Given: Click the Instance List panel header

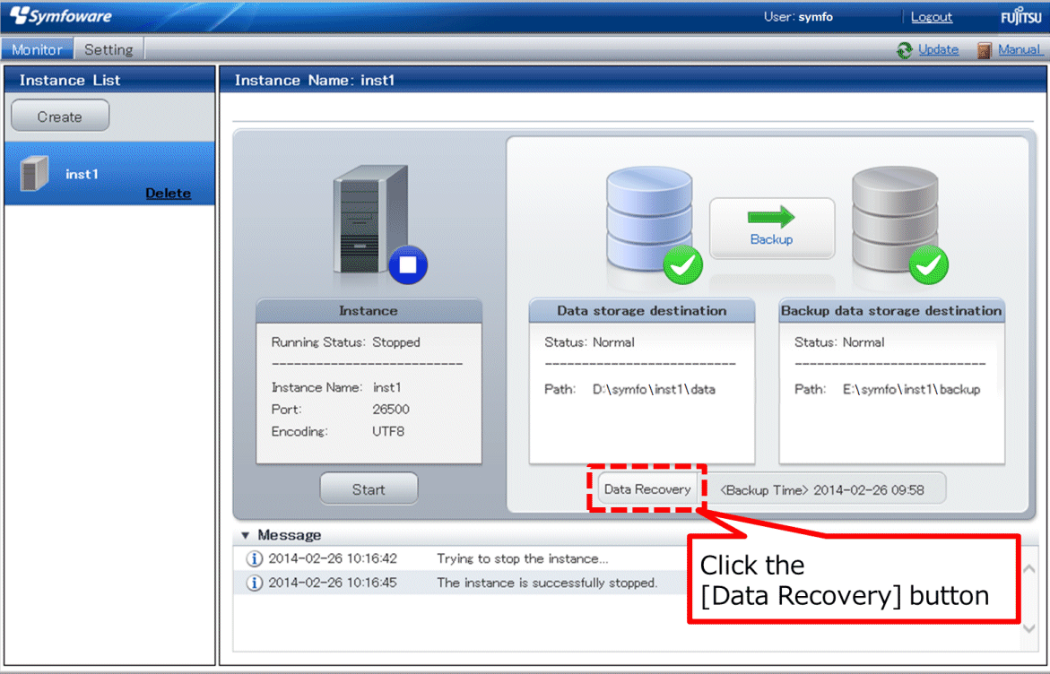Looking at the screenshot, I should (109, 80).
